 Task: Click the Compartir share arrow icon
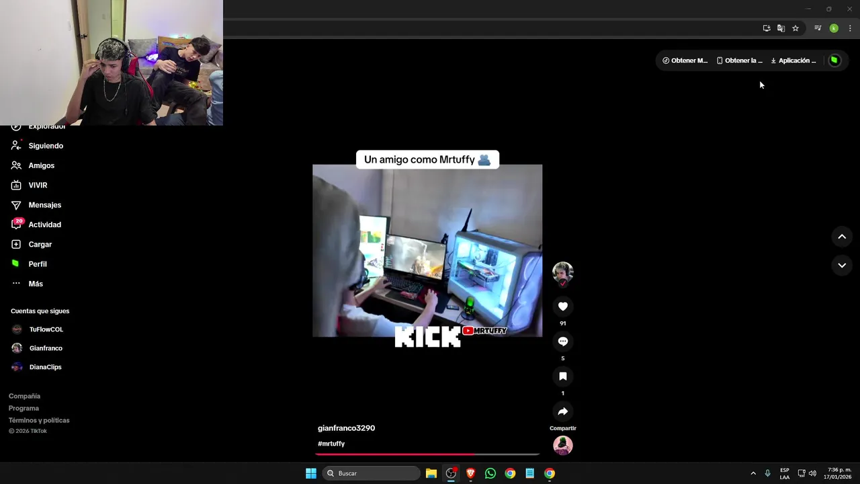click(x=563, y=411)
